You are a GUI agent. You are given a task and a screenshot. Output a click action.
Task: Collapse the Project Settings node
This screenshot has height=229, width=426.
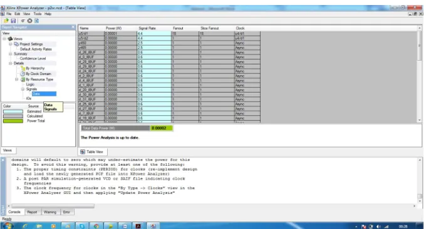10,44
